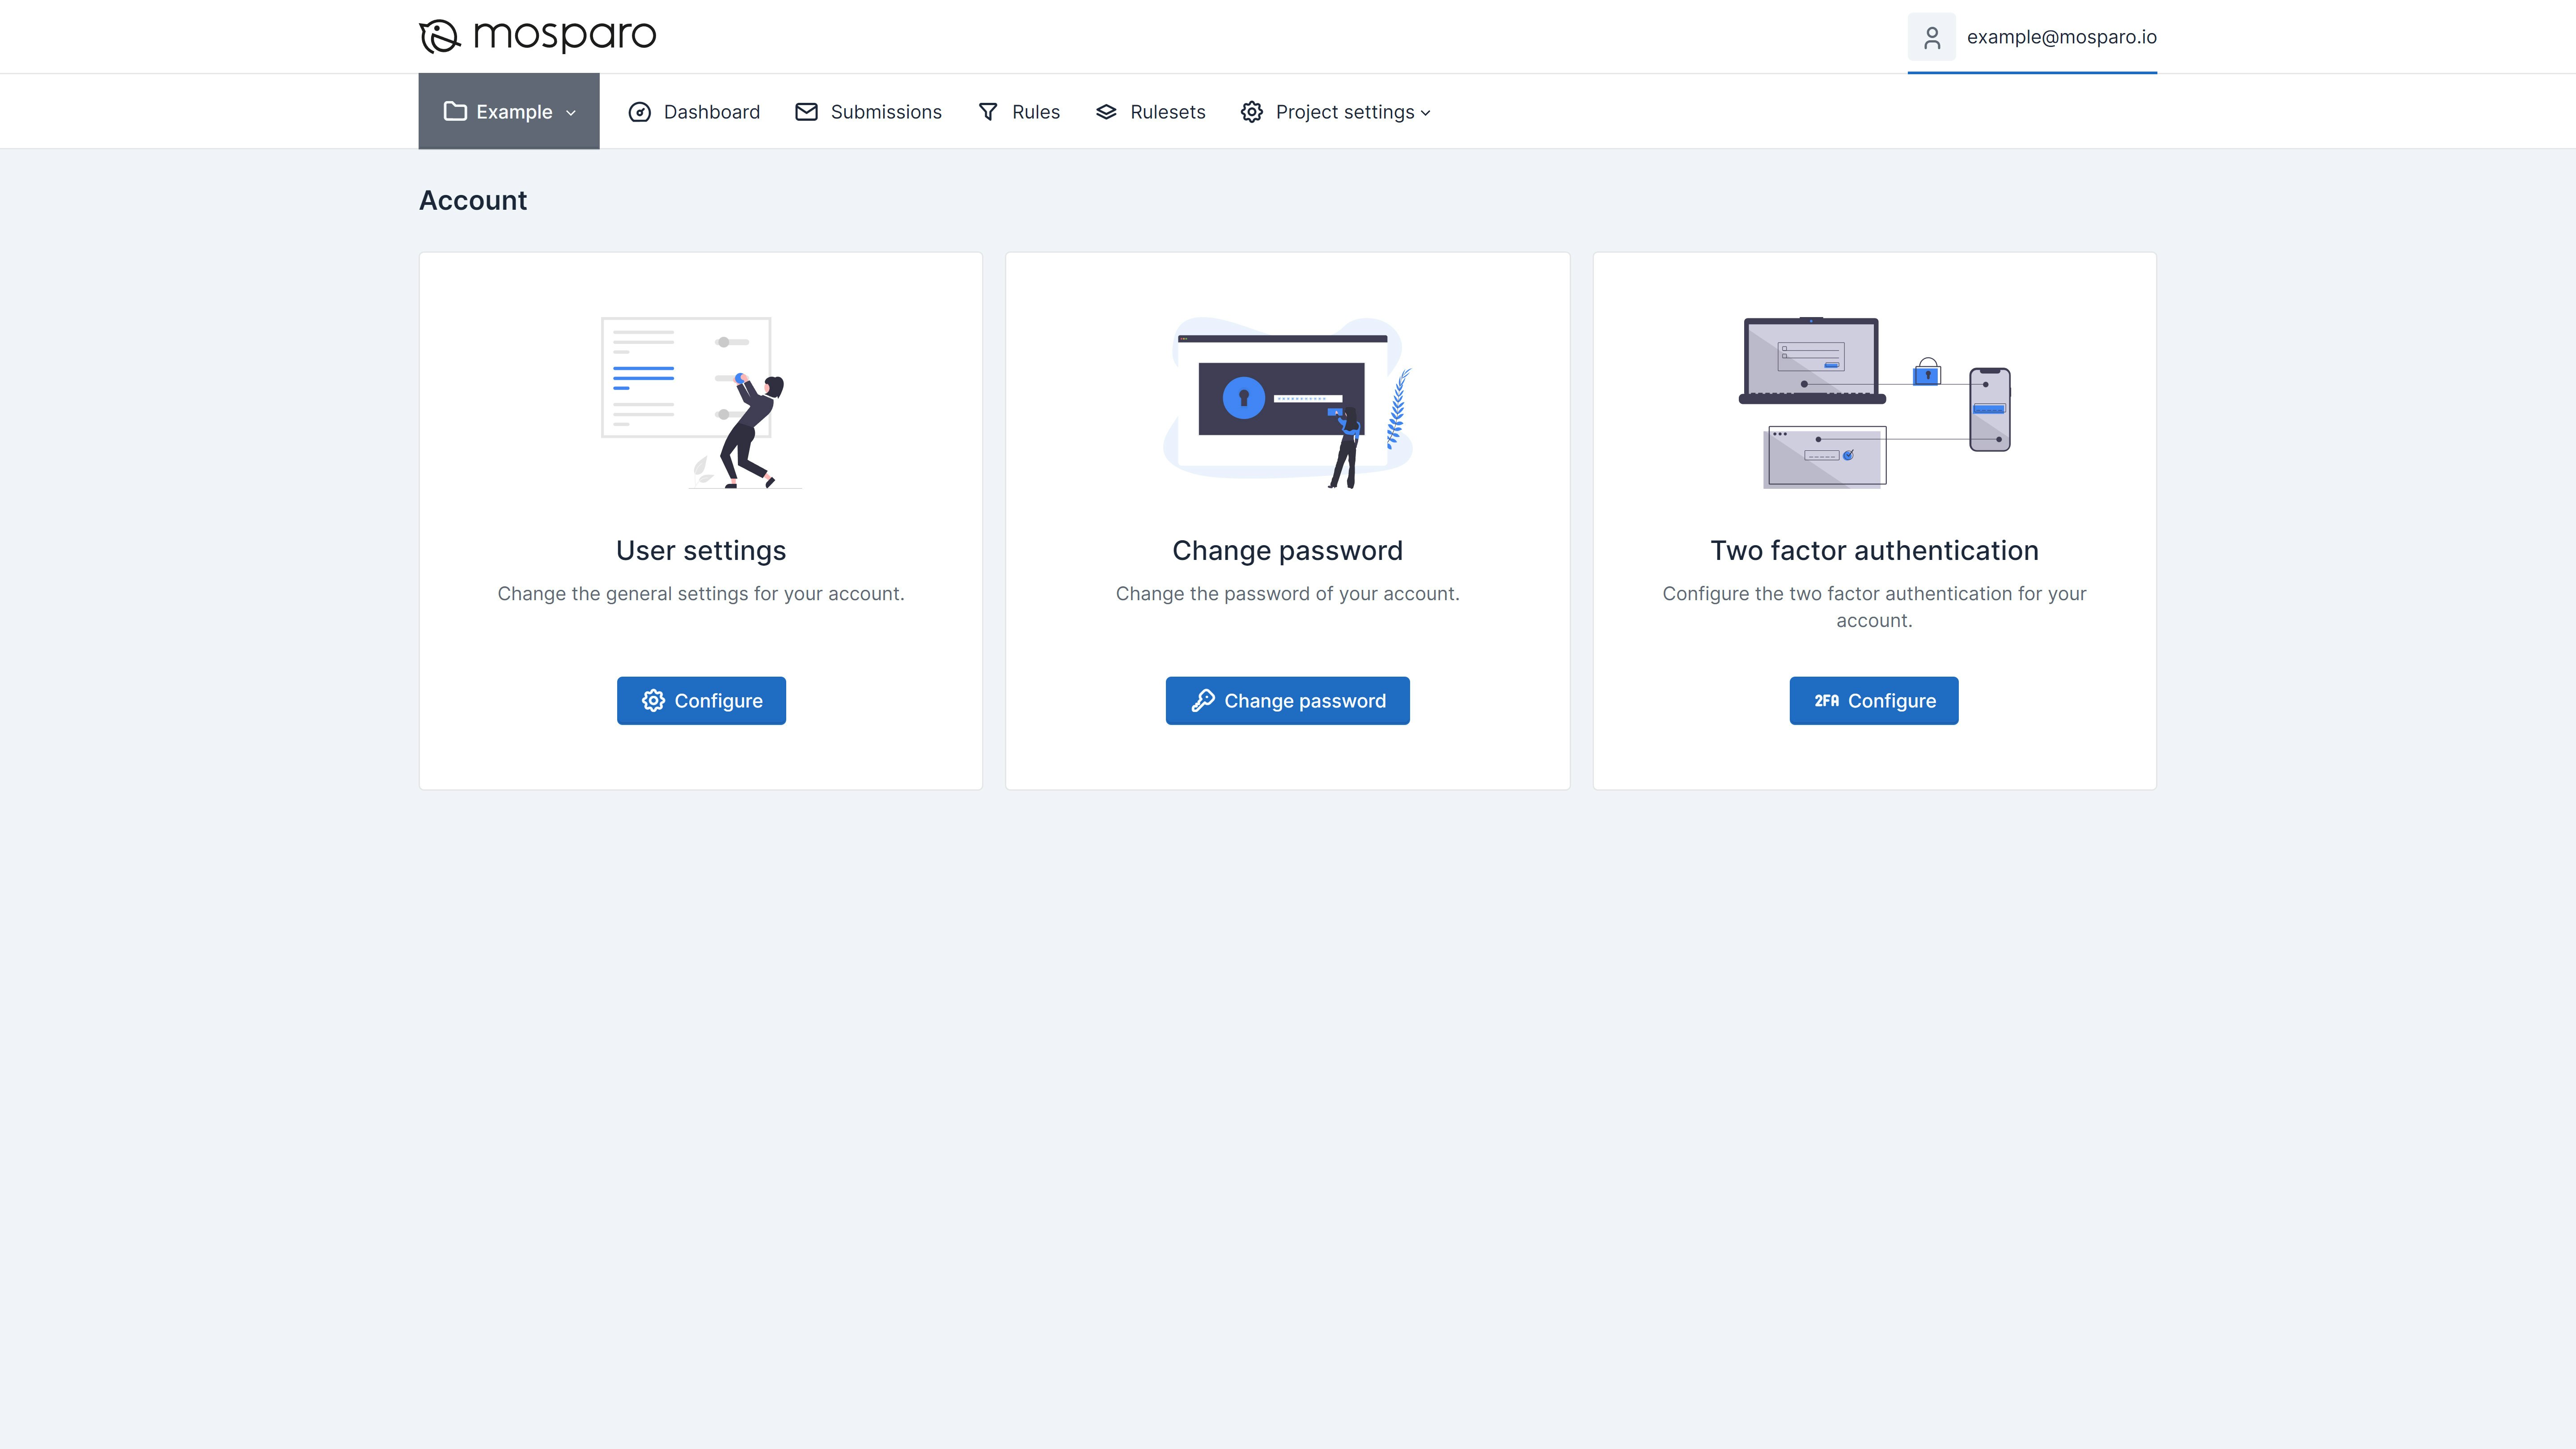Click 'Configure the two factor authentication' description
Screen dimensions: 2576x1449
coord(1874,607)
